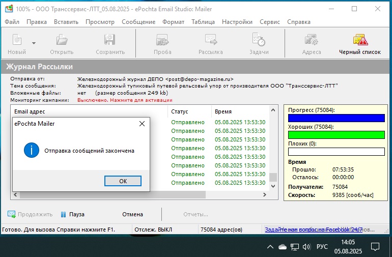Click the speed value 9385 [сооб/час]
Viewport: 392px width, 257px height.
[353, 195]
